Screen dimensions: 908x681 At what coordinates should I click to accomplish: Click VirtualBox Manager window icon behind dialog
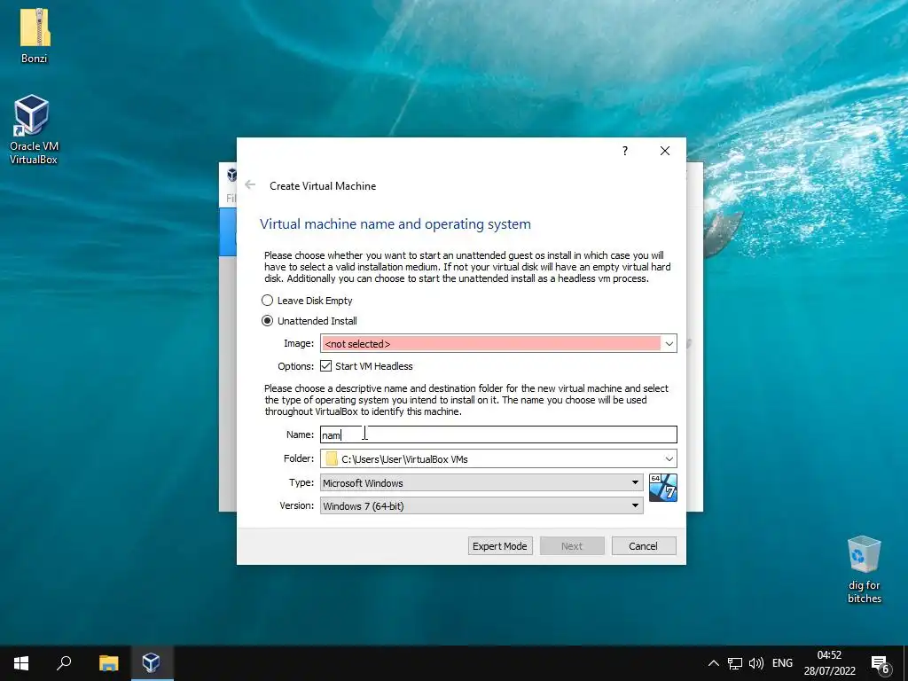(231, 174)
